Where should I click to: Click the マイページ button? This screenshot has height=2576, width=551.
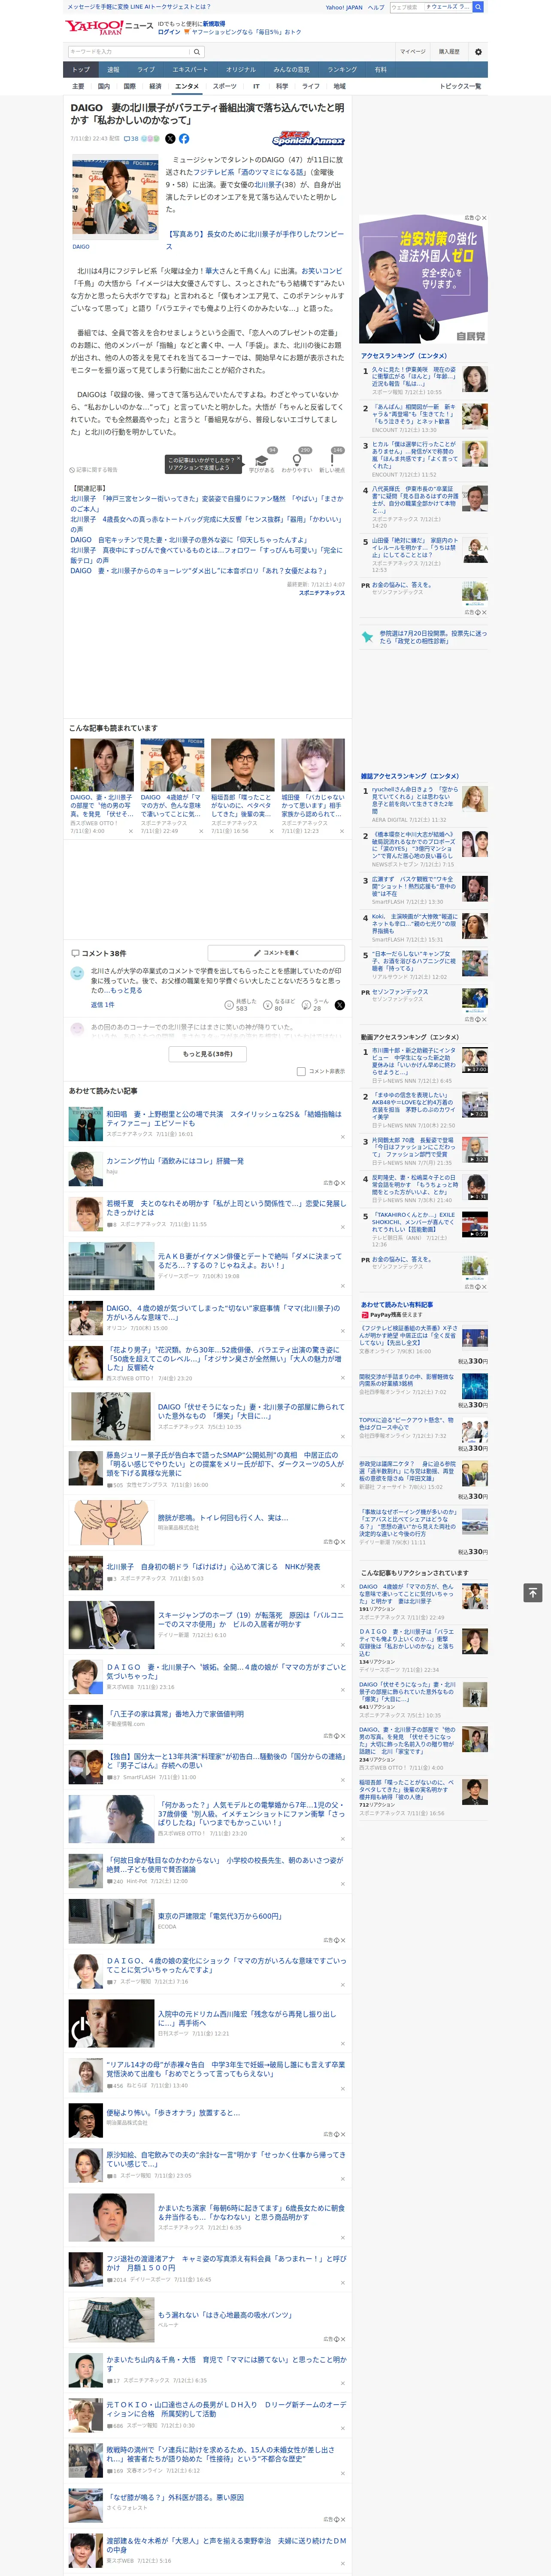[x=412, y=51]
